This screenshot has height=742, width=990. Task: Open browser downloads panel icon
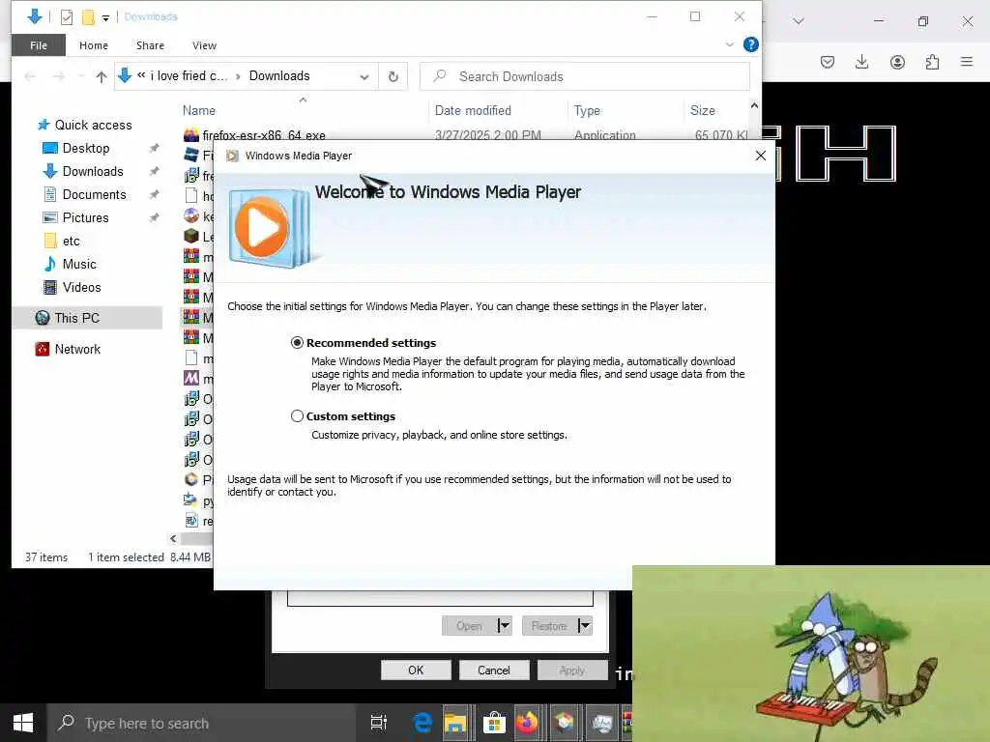tap(861, 62)
